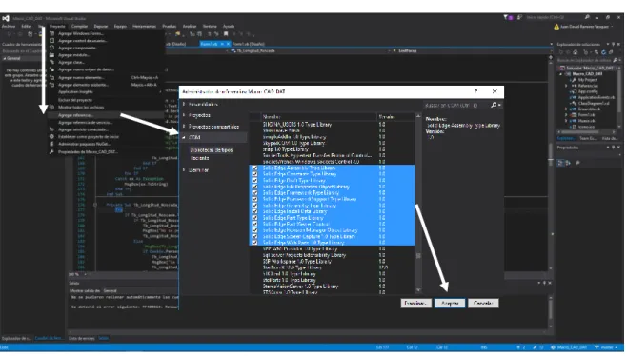Click the Mostrar todos los archivos icon
The width and height of the screenshot is (627, 356).
point(52,107)
